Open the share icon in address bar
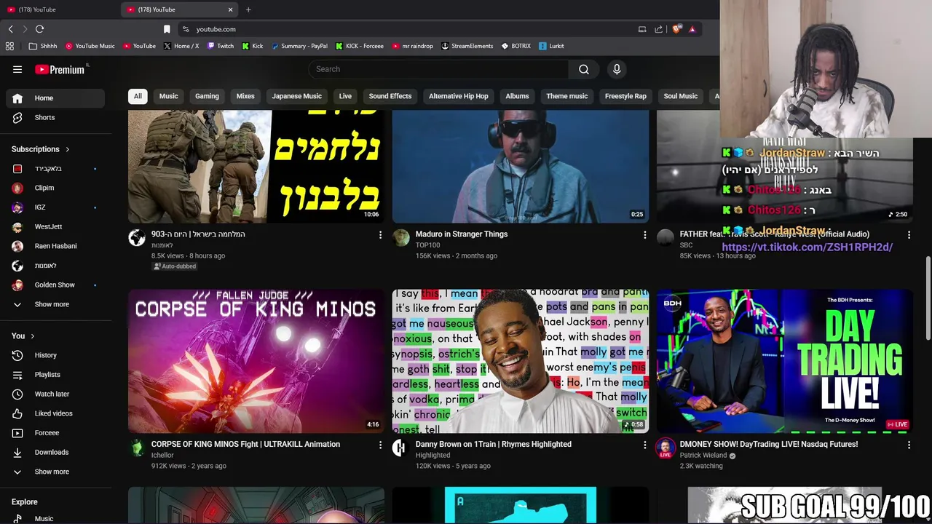This screenshot has height=524, width=932. (658, 29)
